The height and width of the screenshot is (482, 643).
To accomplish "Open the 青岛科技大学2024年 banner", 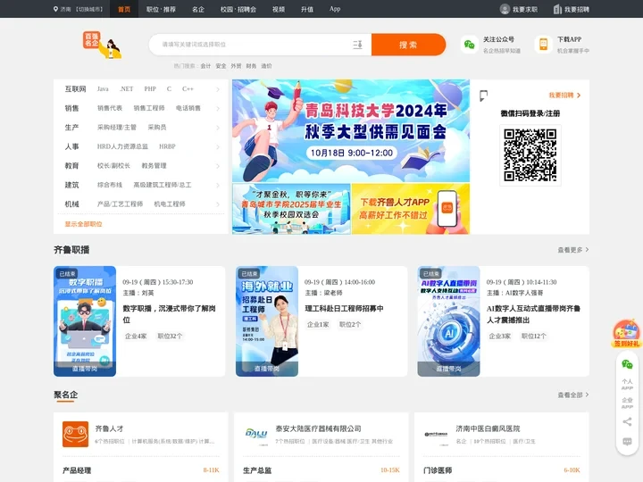I will click(x=351, y=130).
